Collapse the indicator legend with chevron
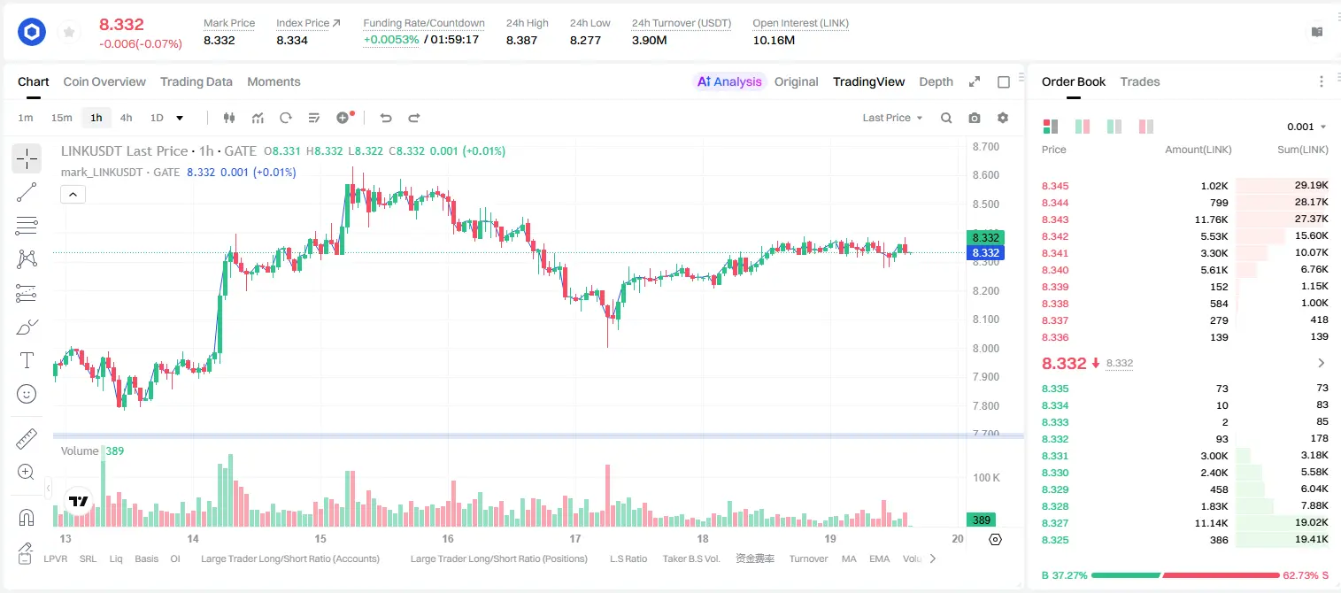 coord(73,195)
